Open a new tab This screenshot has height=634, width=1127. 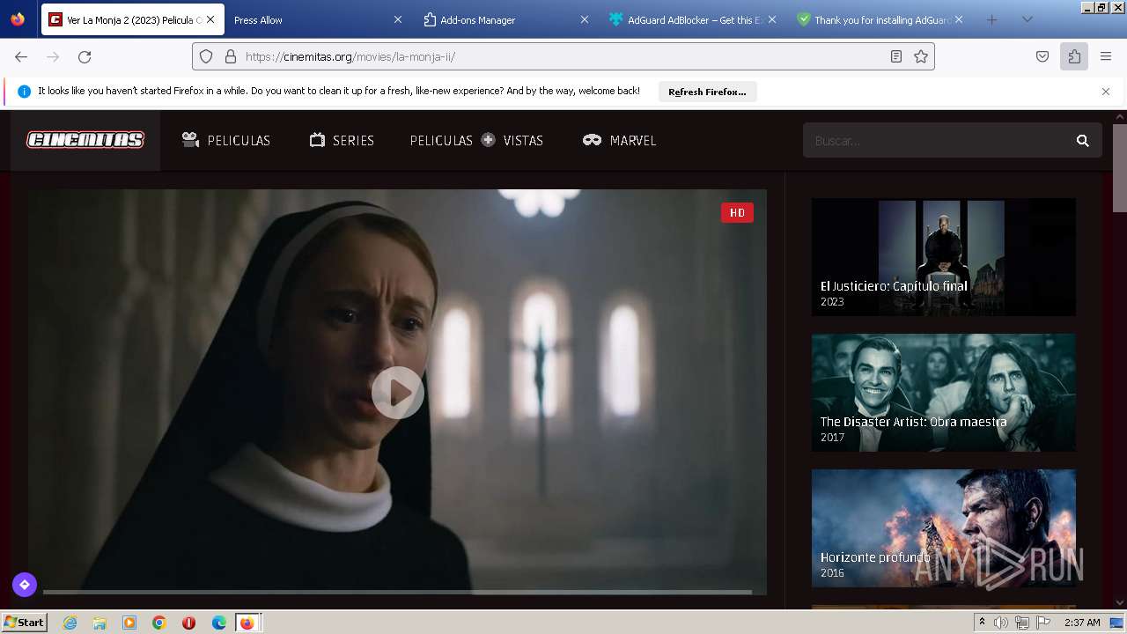[992, 19]
